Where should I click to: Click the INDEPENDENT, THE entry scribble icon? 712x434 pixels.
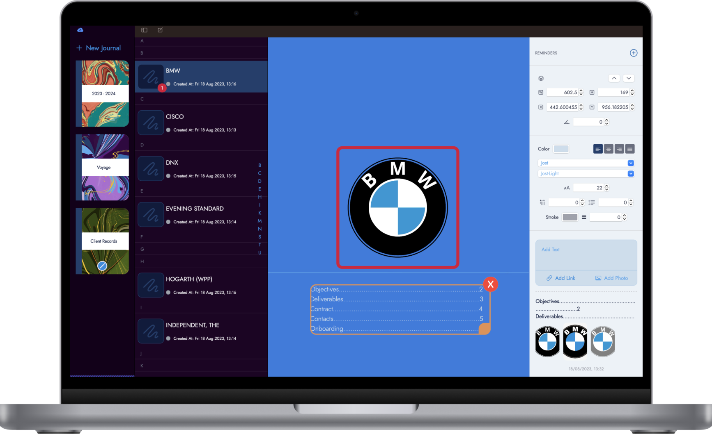(x=151, y=331)
